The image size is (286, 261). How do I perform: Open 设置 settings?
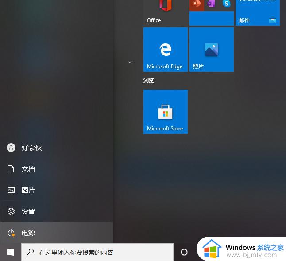57,211
